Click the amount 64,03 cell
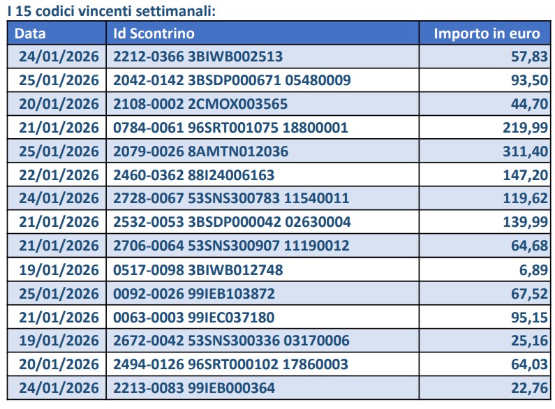 (x=529, y=364)
